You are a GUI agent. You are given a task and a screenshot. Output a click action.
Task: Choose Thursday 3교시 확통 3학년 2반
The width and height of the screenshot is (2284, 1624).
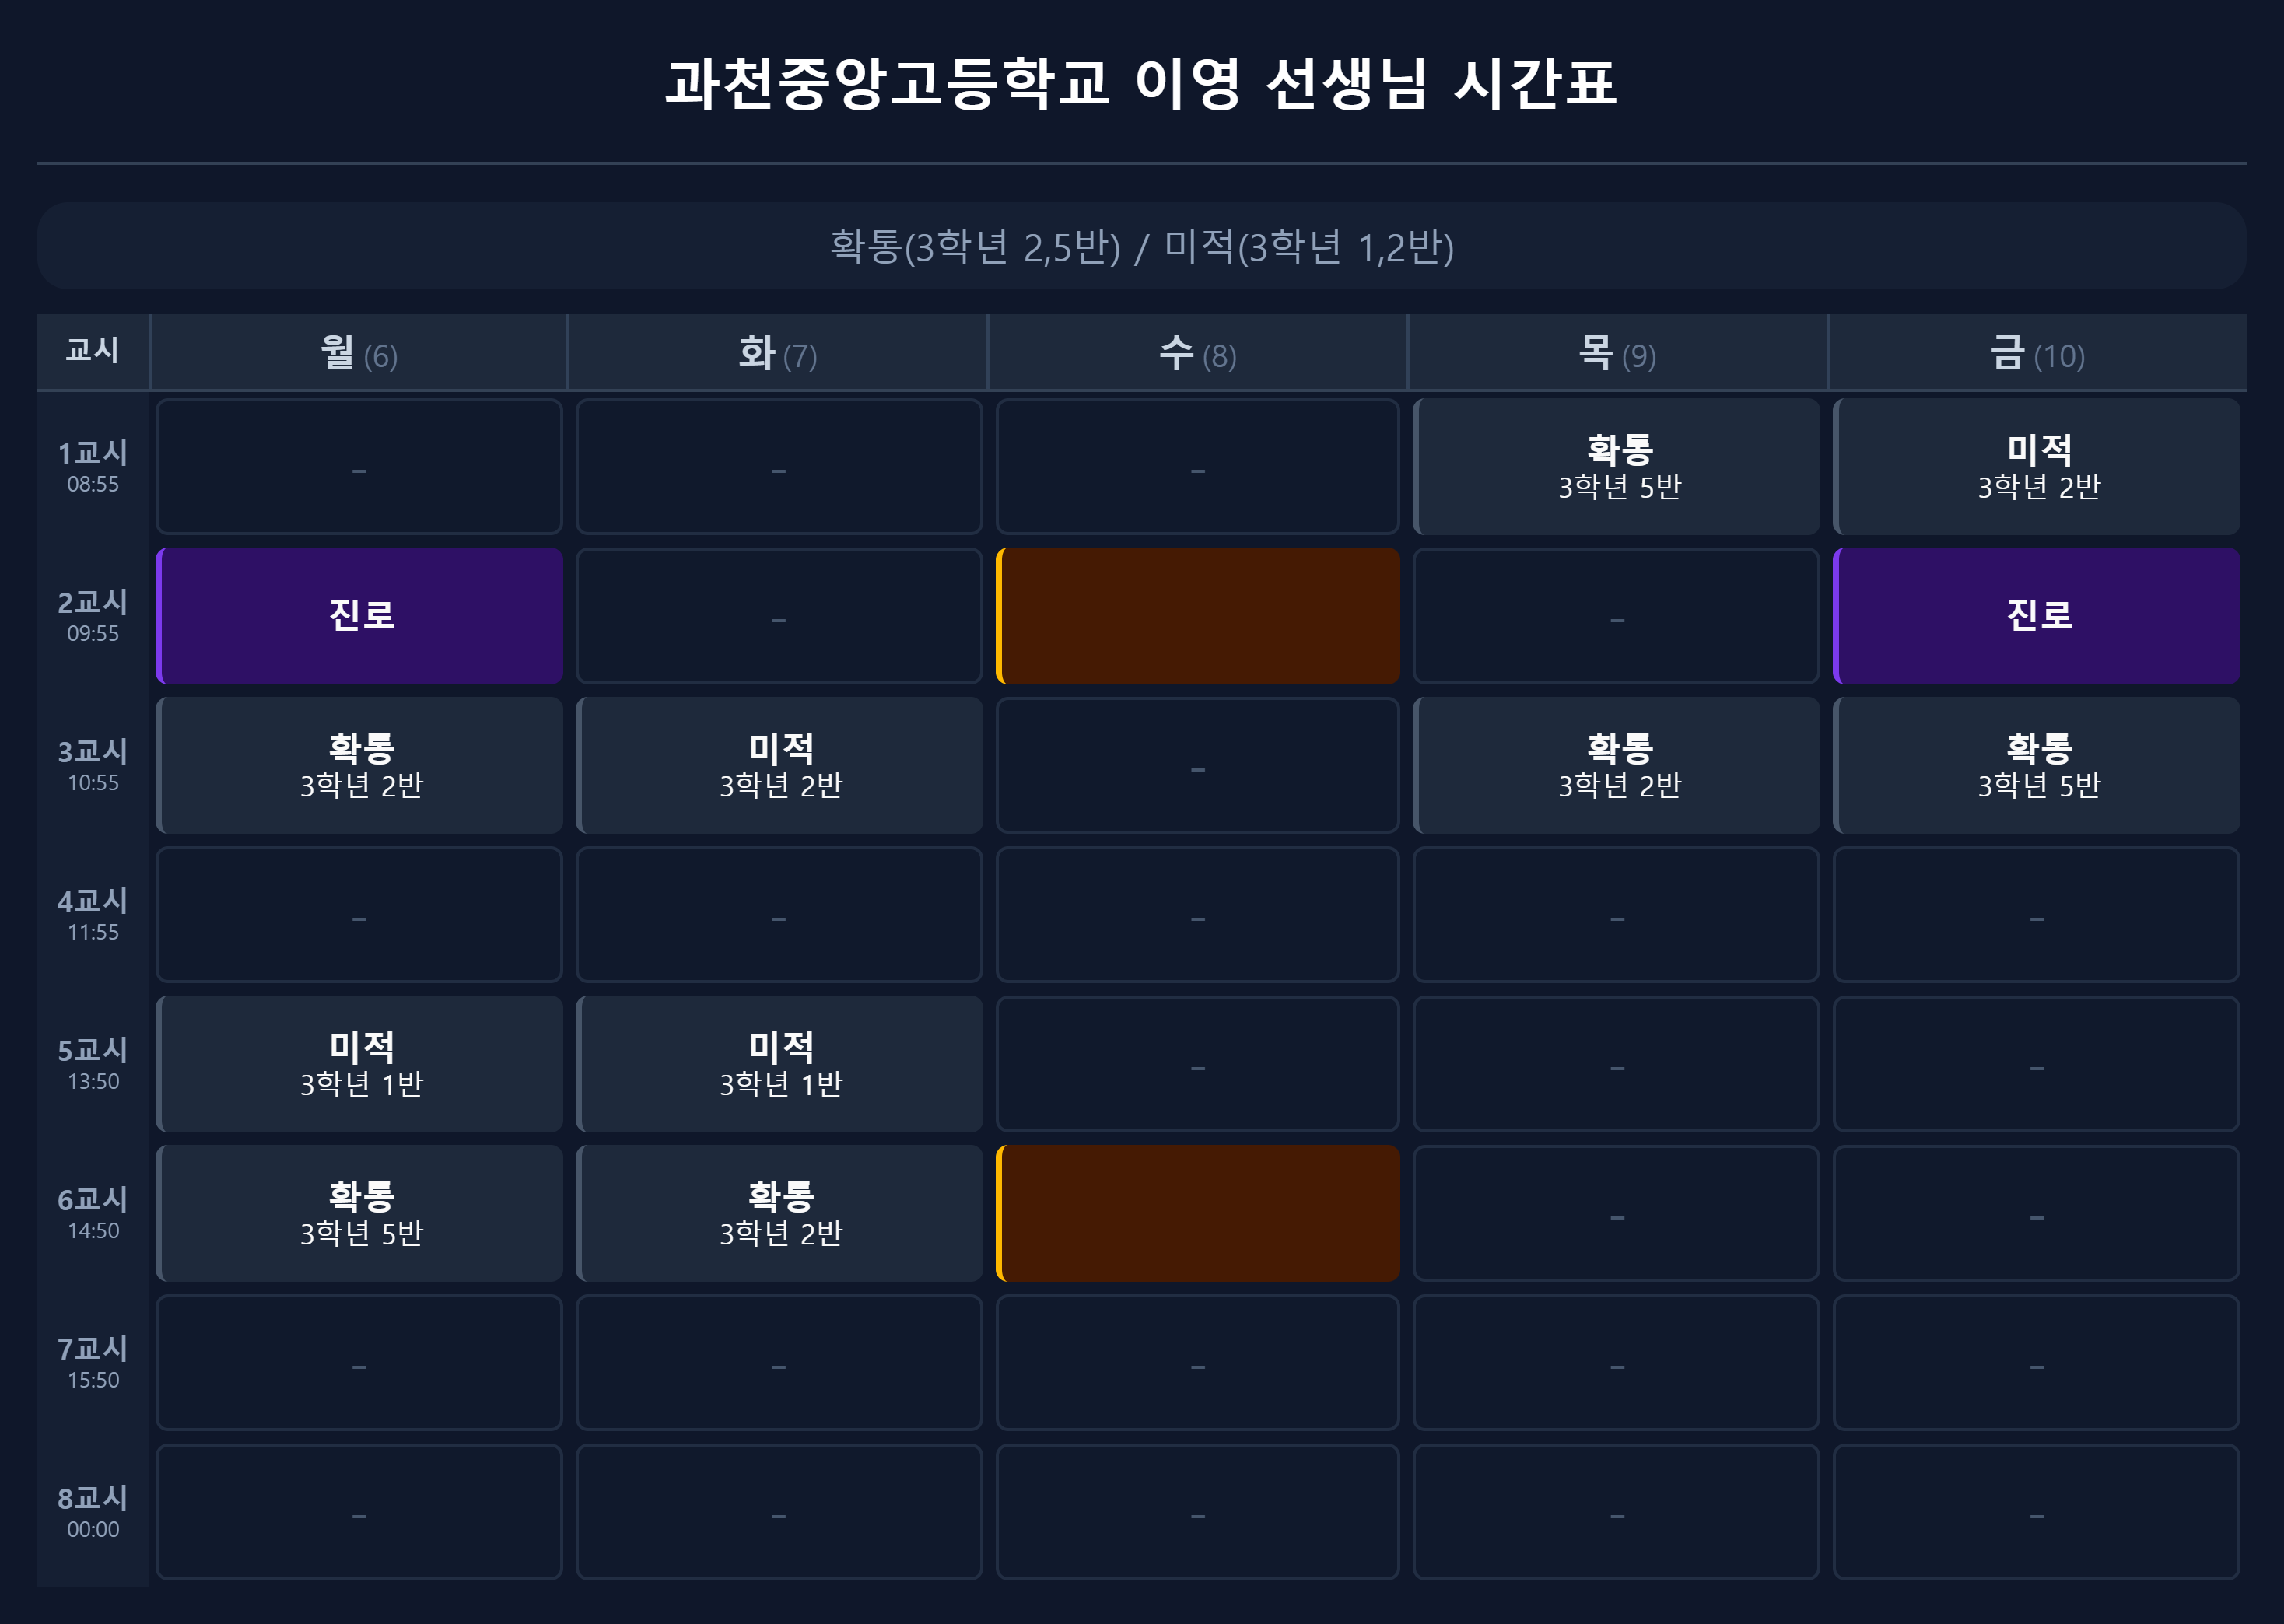(1617, 765)
